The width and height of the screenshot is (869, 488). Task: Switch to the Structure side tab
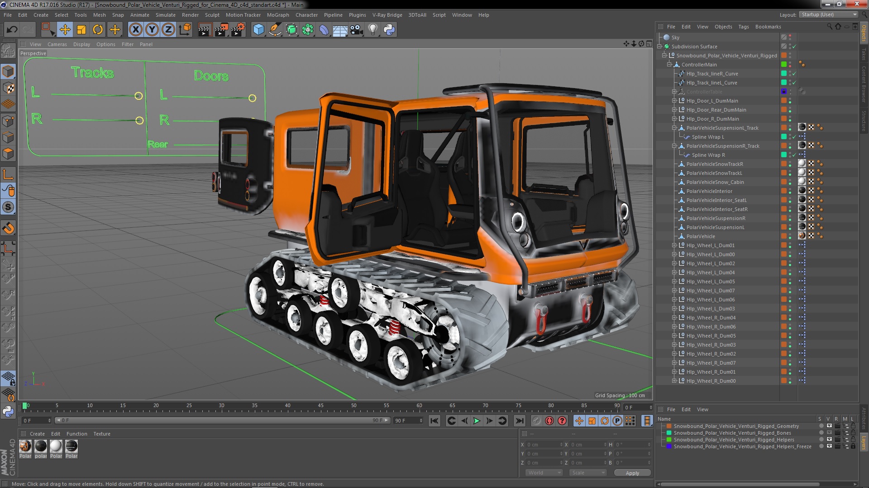pyautogui.click(x=864, y=121)
